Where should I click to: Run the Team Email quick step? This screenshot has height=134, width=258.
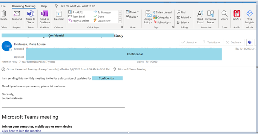[77, 16]
